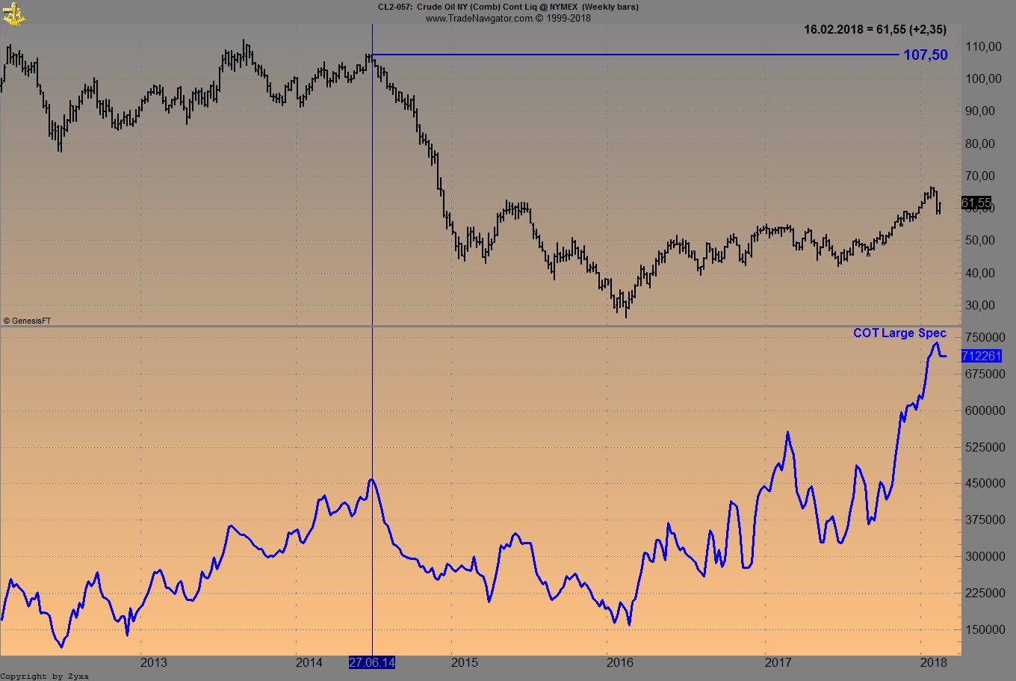Click the 750000 COT scale value

point(984,337)
